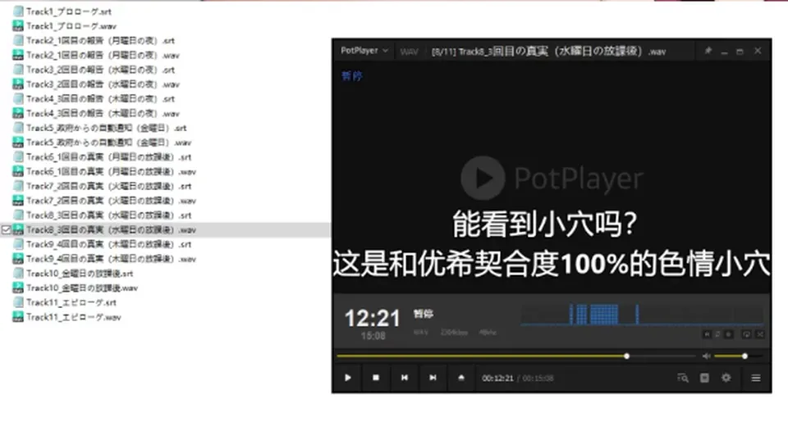Open a file using the eject icon

tap(461, 378)
